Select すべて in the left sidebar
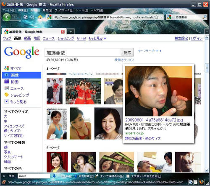The height and width of the screenshot is (186, 210). (x=16, y=68)
